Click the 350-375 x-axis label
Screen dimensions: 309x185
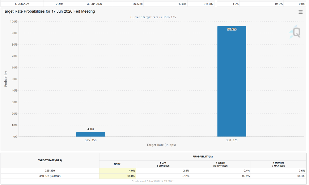click(231, 140)
